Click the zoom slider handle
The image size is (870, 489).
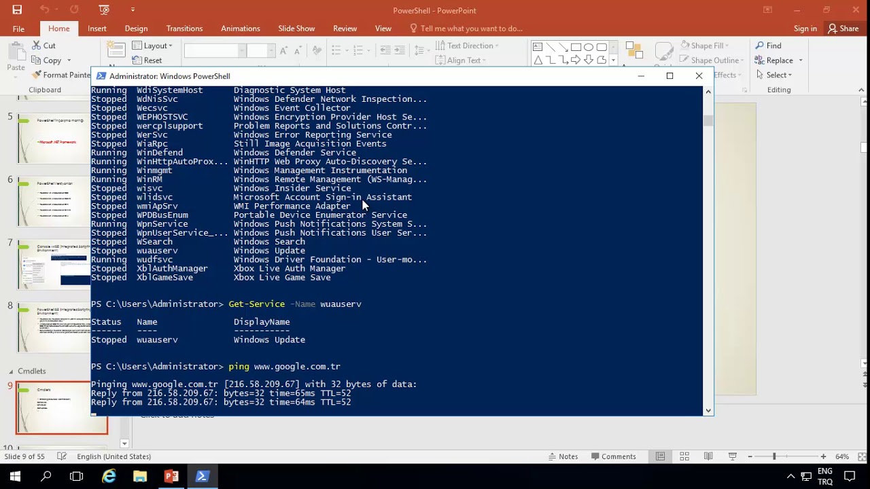click(774, 456)
